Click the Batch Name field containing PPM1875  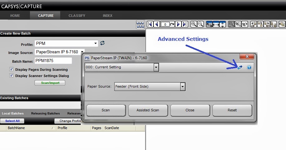[x=53, y=60]
